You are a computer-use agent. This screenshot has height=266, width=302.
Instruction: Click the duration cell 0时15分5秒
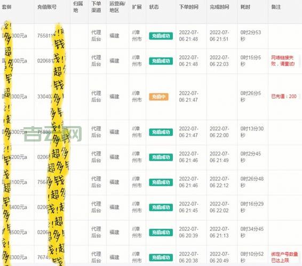pos(251,61)
